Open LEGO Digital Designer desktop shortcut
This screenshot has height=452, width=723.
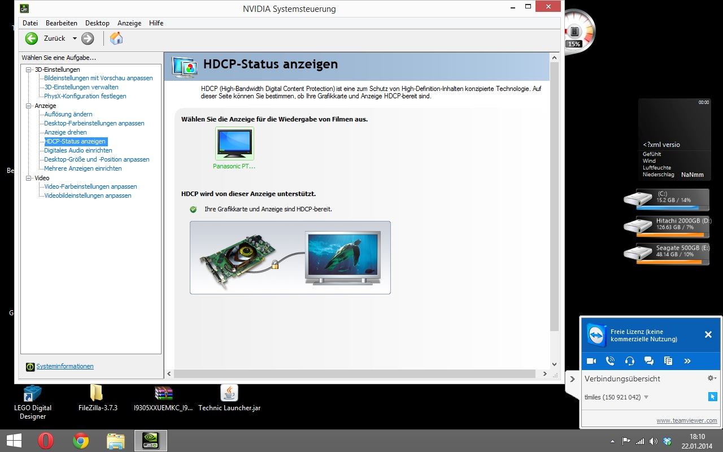[33, 394]
